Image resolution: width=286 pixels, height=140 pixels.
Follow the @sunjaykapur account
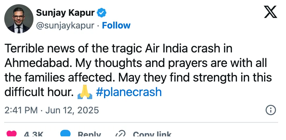pos(116,25)
